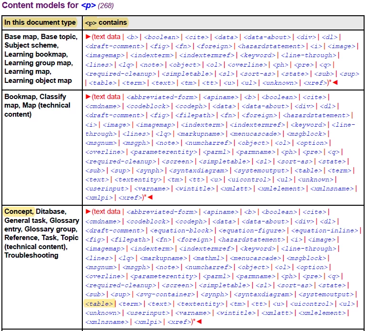Viewport: 366px width, 331px height.
Task: Open <markupname> in the Concept row
Action: coord(163,258)
